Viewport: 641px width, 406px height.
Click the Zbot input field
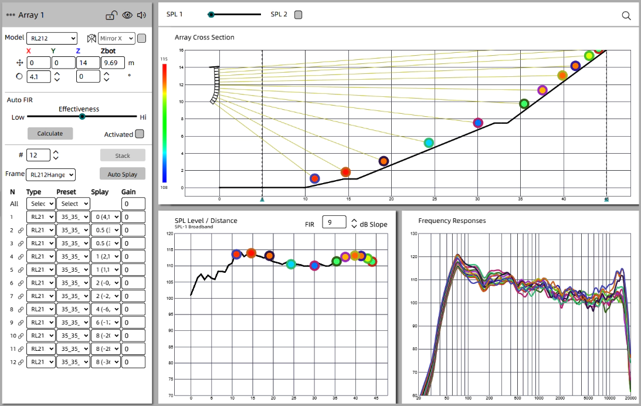tap(113, 63)
